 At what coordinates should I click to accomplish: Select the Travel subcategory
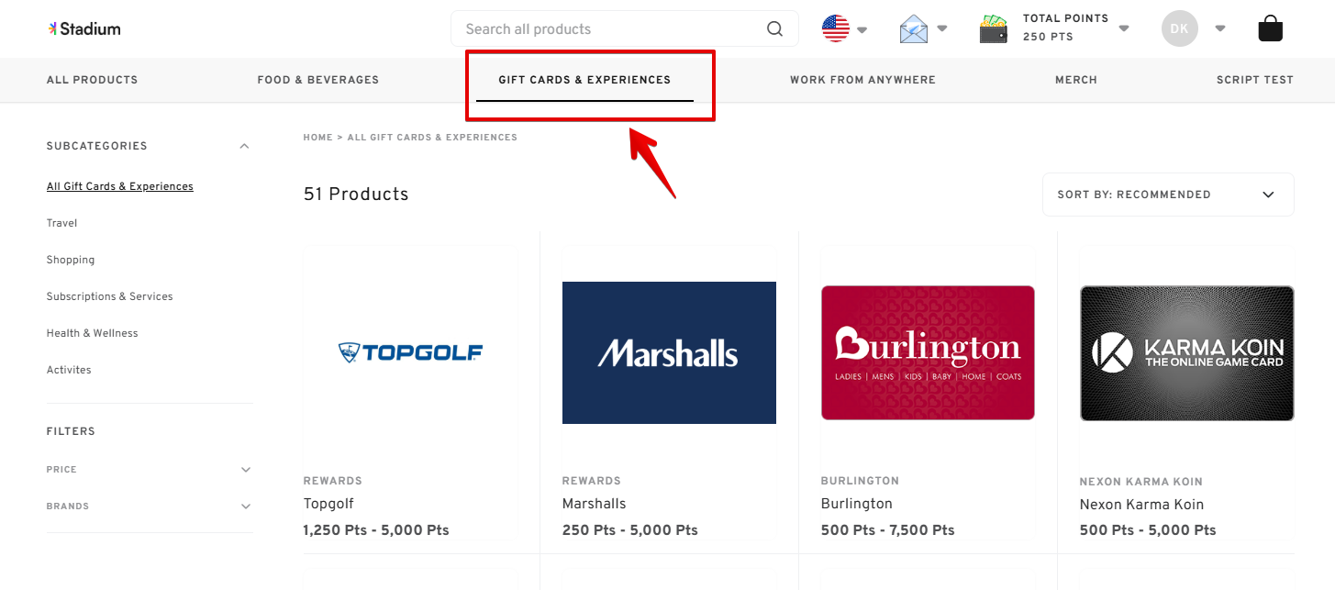pos(61,223)
